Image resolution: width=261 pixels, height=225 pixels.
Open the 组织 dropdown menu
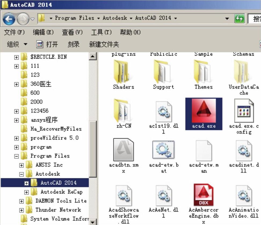(x=17, y=44)
